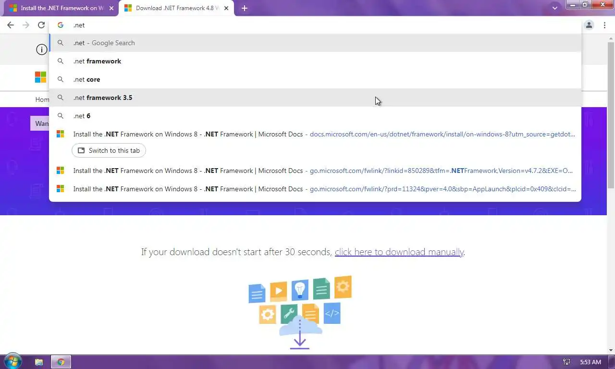Choose '.net - Google Search' suggestion

pos(315,43)
